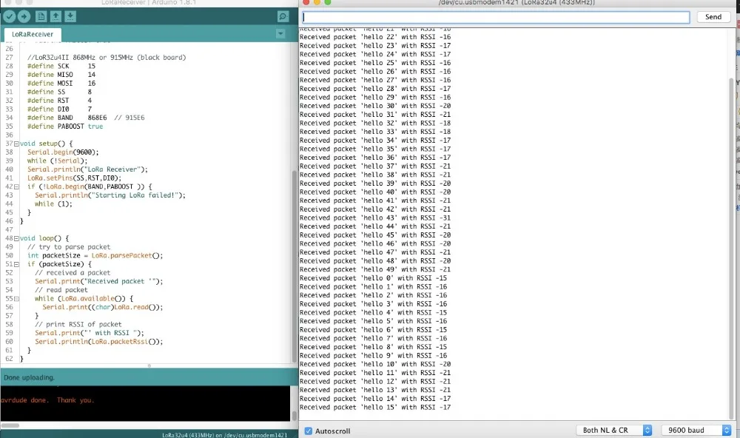Click the '#define MOSI 16' line
740x438 pixels.
61,83
